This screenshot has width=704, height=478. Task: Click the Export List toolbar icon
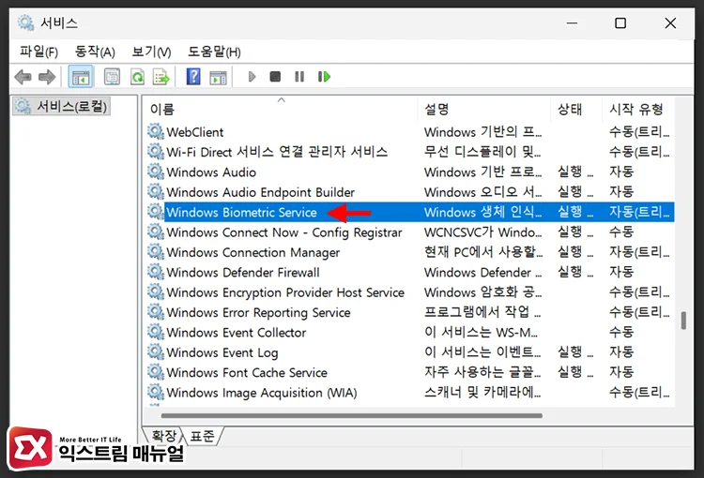[161, 77]
